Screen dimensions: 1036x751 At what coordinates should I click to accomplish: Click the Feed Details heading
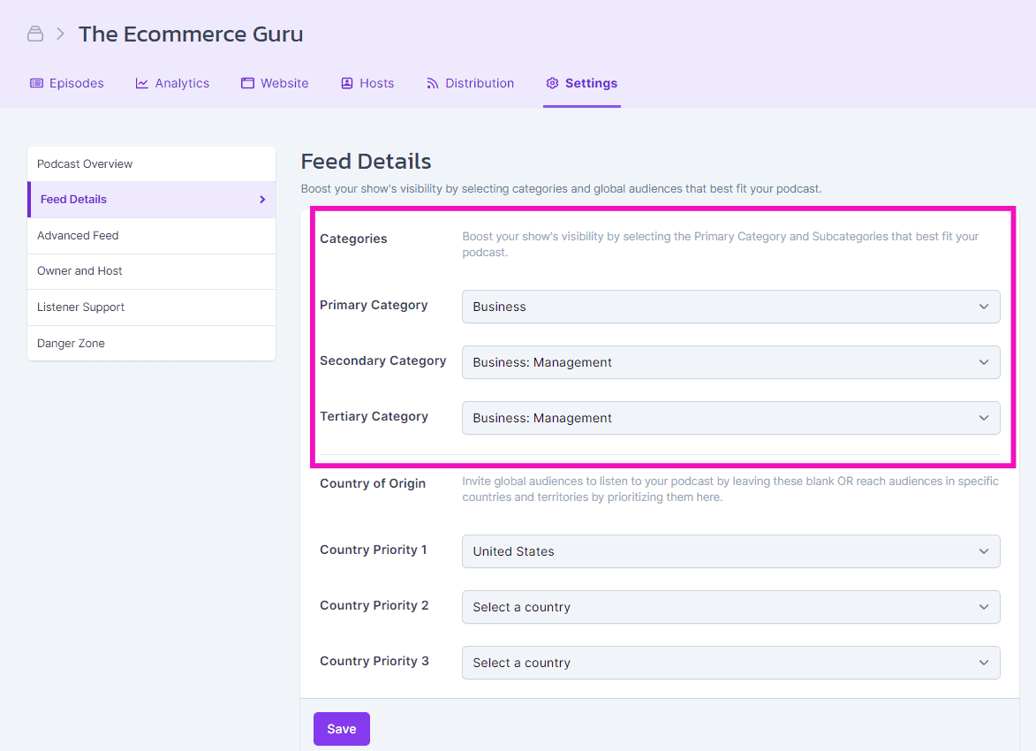point(366,162)
